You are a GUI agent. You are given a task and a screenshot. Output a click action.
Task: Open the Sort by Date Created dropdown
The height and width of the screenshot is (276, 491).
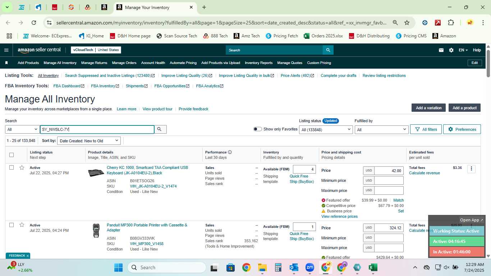[89, 141]
